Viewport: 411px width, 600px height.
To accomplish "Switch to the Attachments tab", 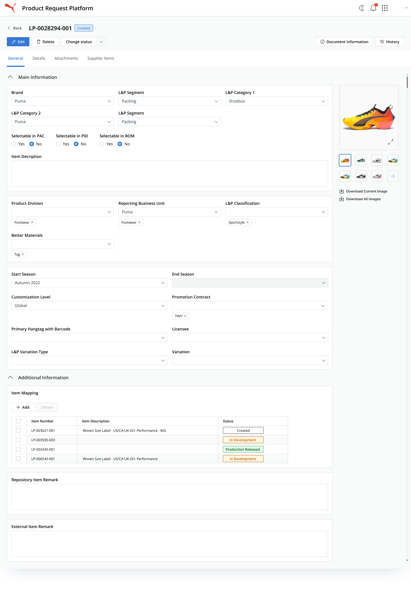I will click(x=66, y=58).
